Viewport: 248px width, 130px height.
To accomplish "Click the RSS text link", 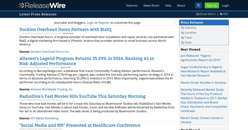I will [x=225, y=14].
